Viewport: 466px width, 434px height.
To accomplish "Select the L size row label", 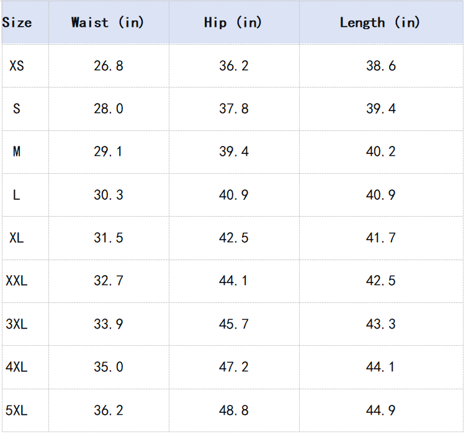I will tap(17, 195).
